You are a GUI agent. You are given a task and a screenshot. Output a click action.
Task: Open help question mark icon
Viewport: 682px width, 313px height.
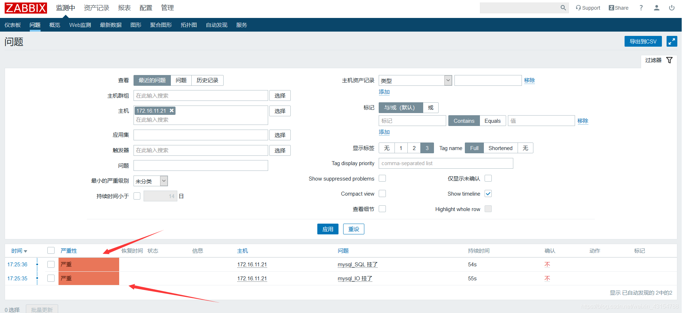tap(641, 8)
